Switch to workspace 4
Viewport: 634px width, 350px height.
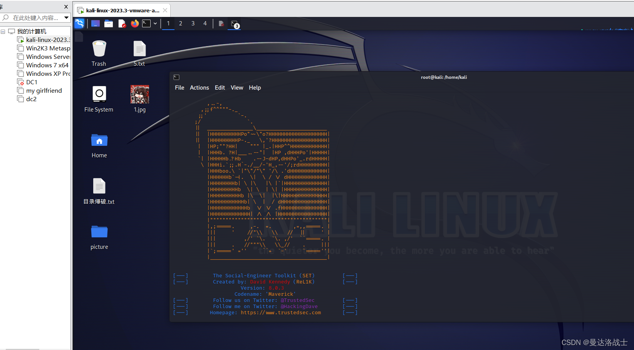[x=205, y=23]
